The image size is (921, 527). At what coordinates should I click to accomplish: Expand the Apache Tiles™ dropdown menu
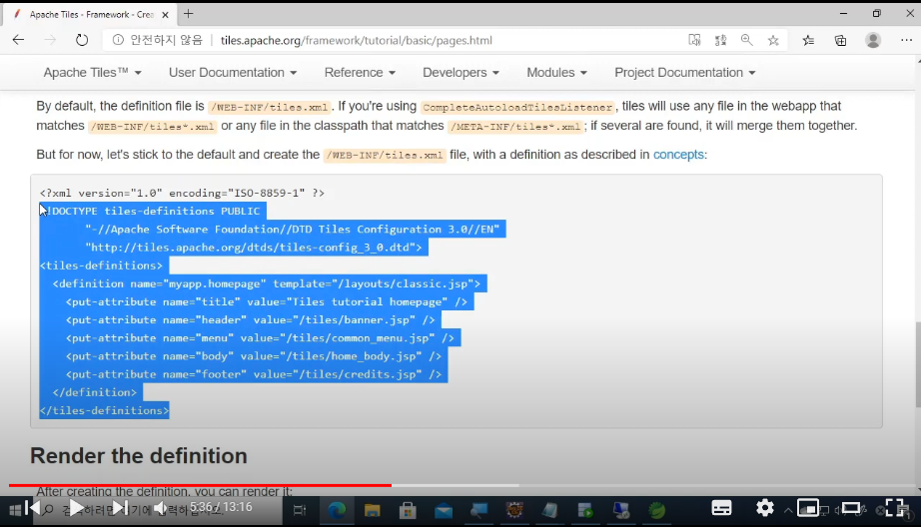[x=92, y=72]
